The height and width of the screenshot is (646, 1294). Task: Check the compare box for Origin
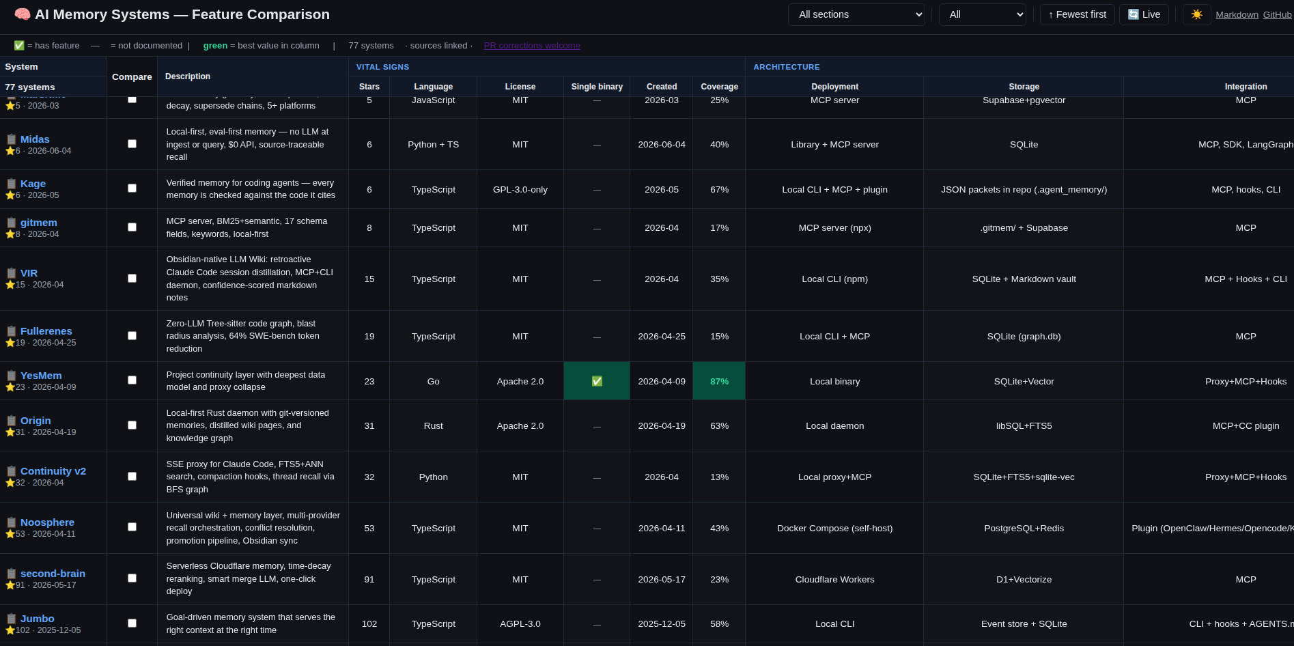tap(132, 425)
